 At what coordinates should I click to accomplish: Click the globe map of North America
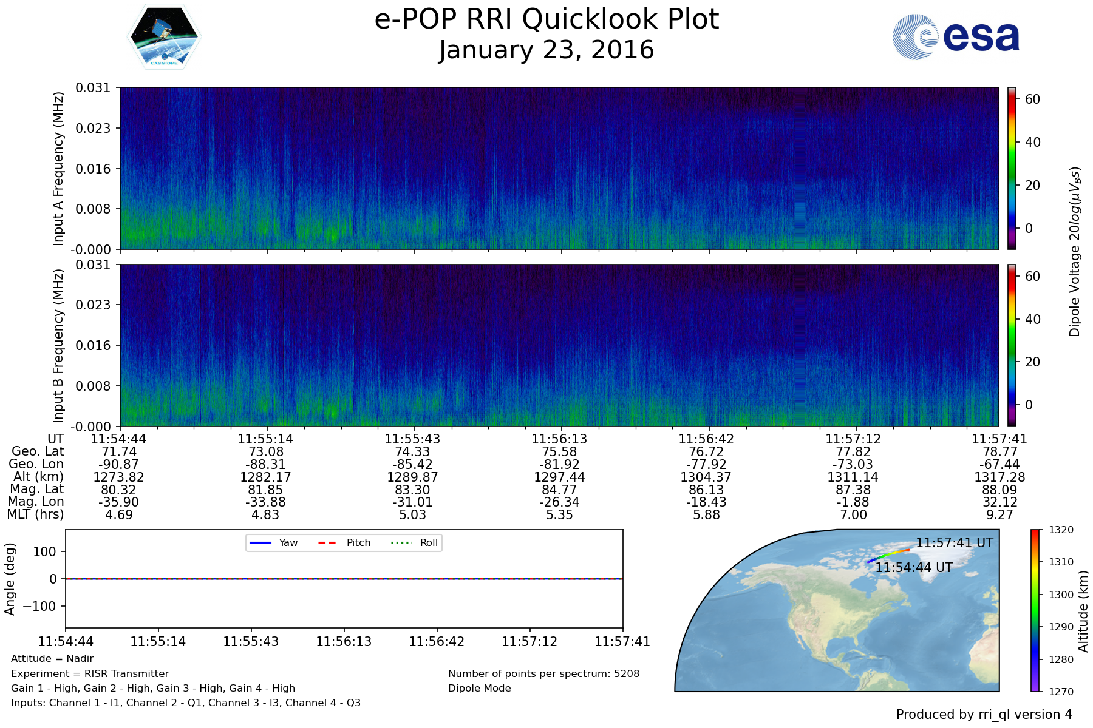tap(838, 625)
